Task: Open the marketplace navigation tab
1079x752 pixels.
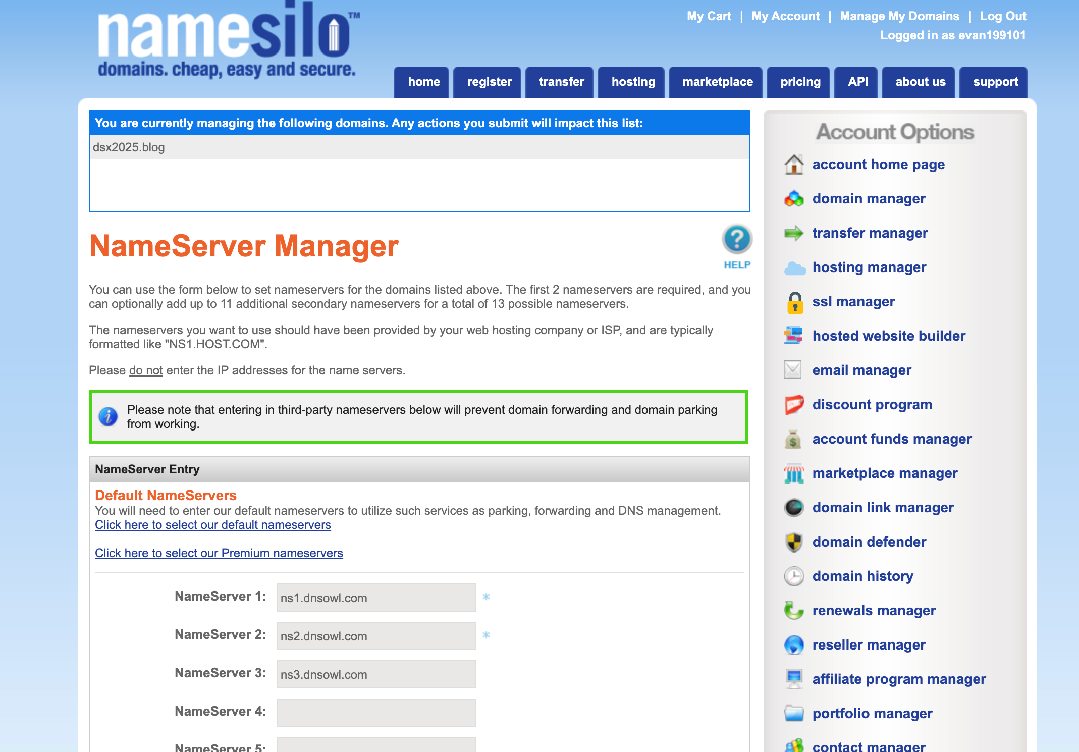Action: point(717,82)
